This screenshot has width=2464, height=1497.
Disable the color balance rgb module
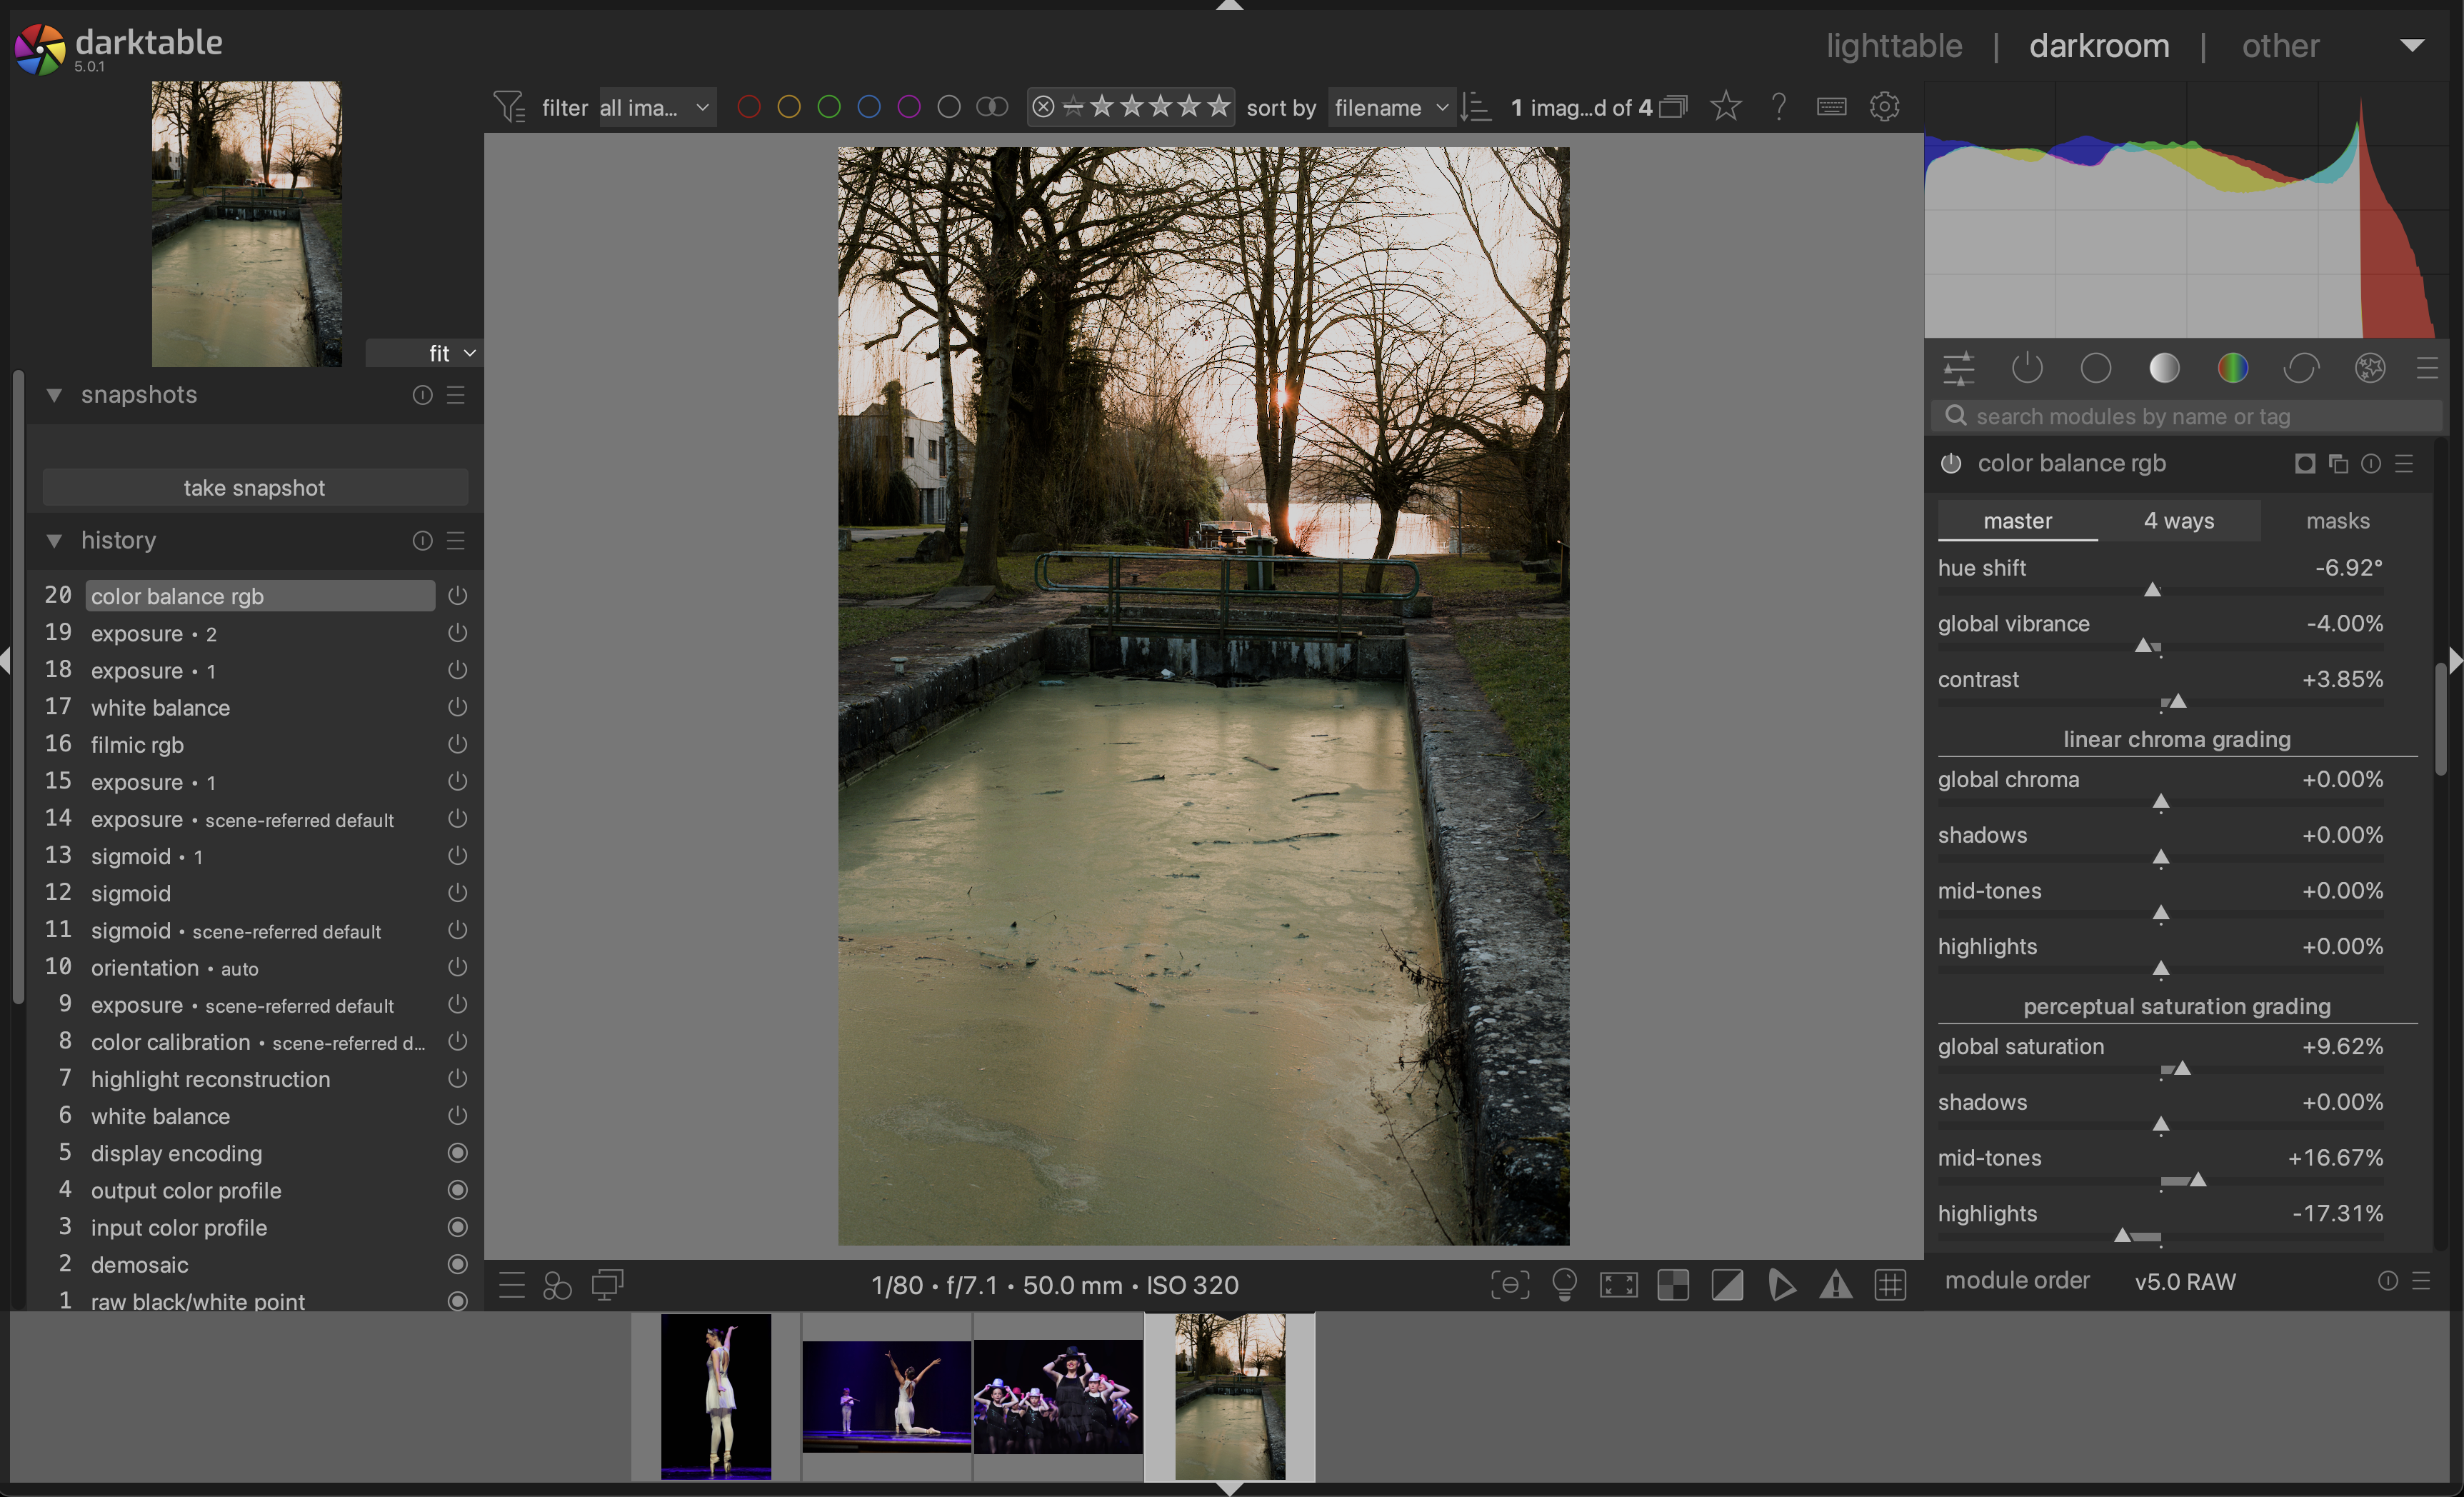tap(1951, 463)
